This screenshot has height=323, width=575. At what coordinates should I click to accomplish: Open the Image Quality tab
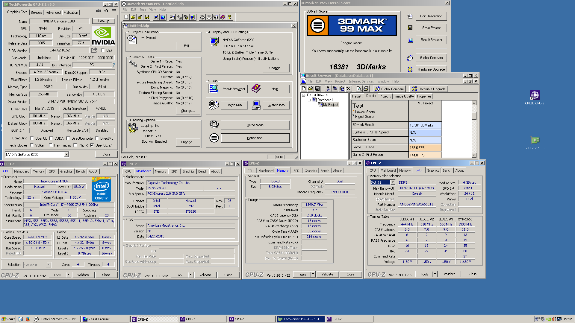click(x=404, y=96)
